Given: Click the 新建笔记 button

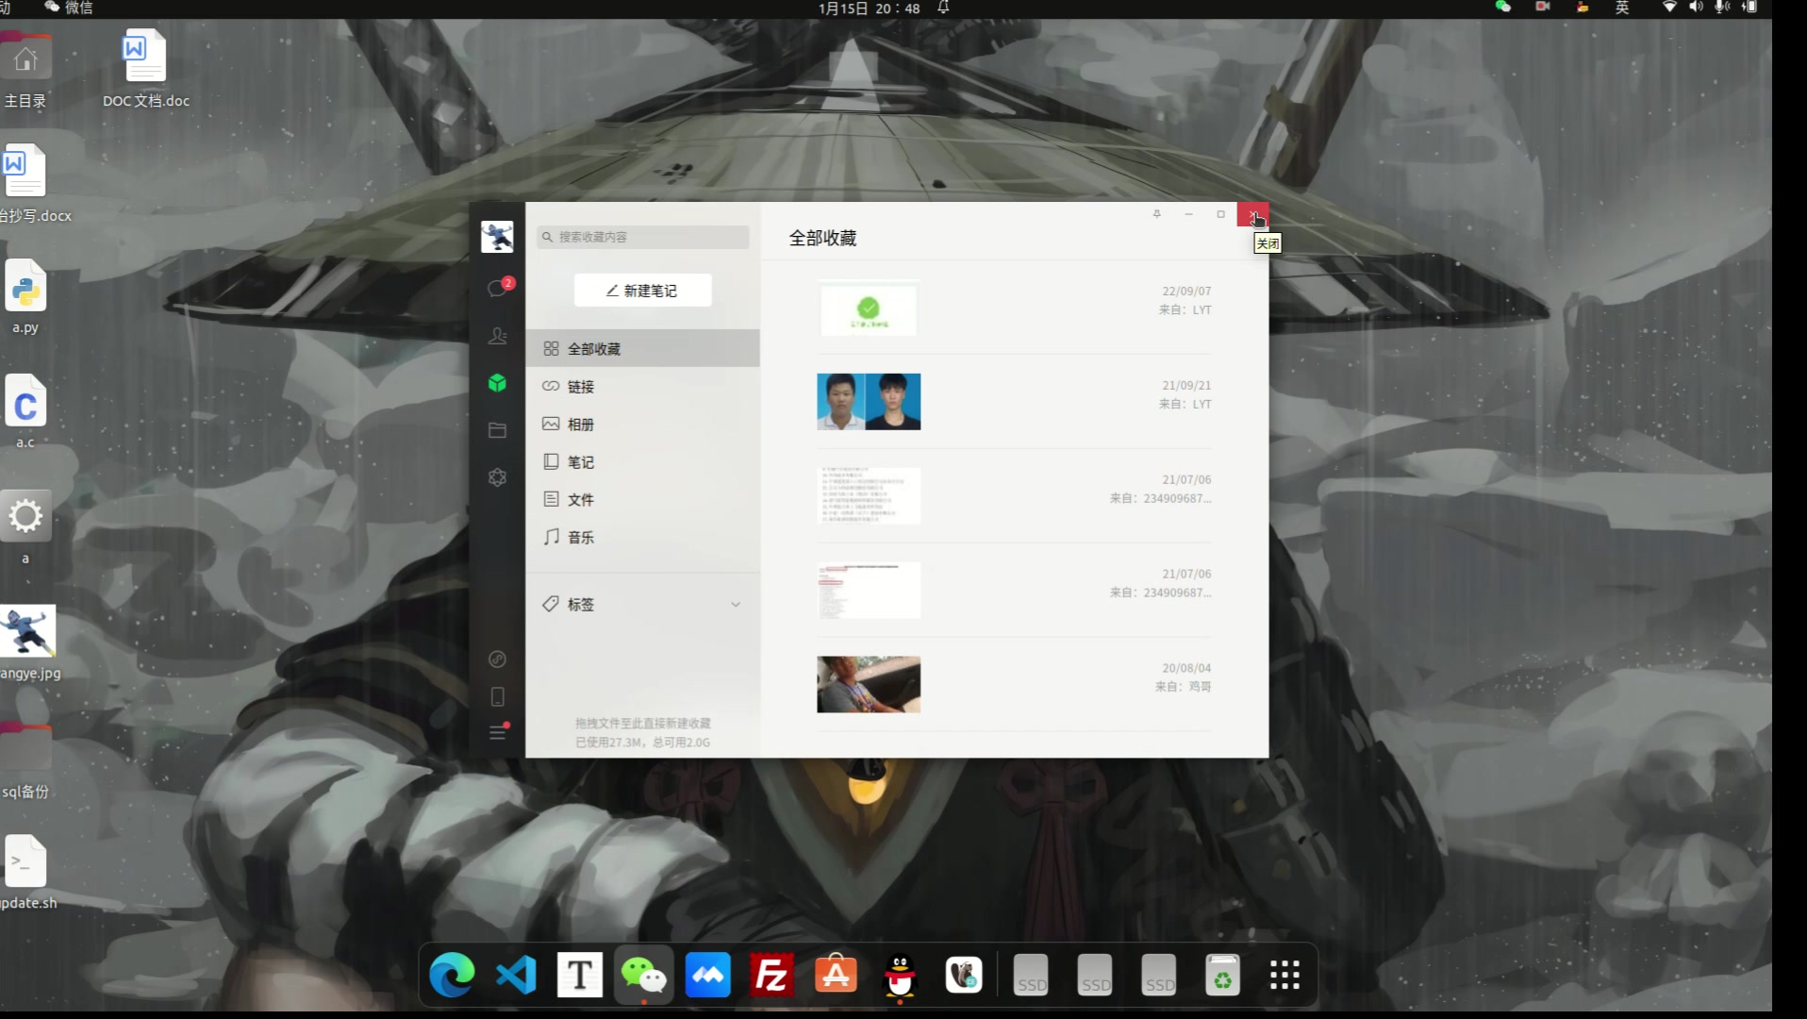Looking at the screenshot, I should [x=642, y=290].
